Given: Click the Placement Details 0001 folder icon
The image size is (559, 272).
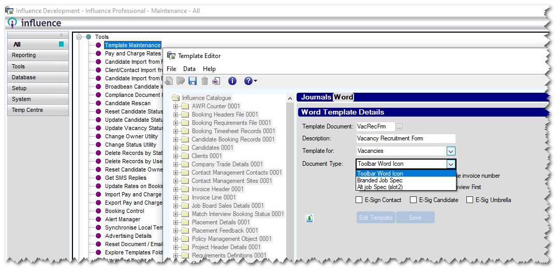Looking at the screenshot, I should [185, 222].
